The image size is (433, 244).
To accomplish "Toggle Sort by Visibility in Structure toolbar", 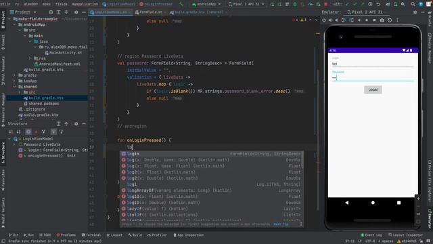I will pos(11,131).
